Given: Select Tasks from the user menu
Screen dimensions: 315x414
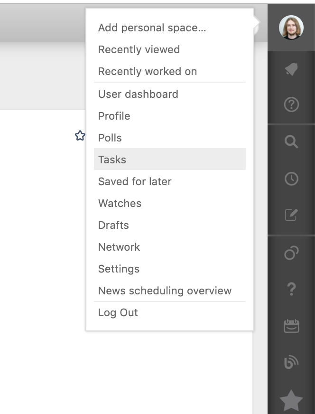Looking at the screenshot, I should [x=112, y=160].
